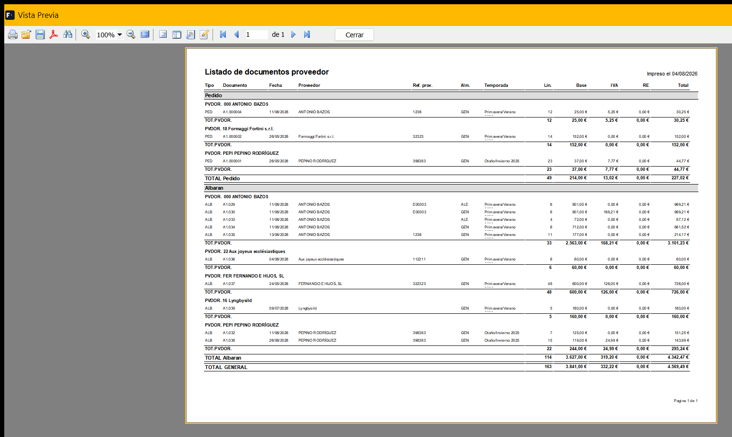
Task: Go to the first page
Action: point(223,34)
